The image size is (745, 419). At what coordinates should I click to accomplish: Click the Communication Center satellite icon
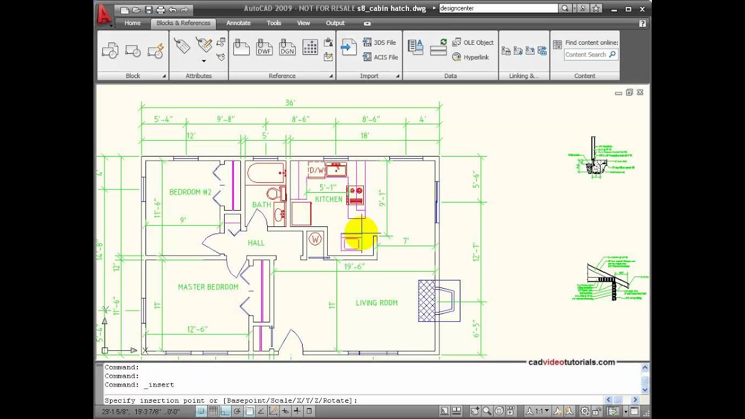[x=584, y=9]
